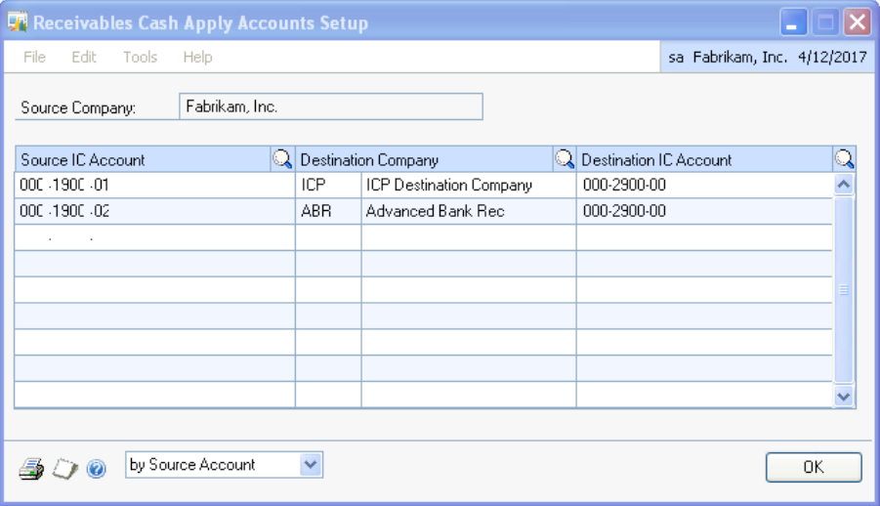Click the blue help question mark icon
880x506 pixels.
(96, 468)
